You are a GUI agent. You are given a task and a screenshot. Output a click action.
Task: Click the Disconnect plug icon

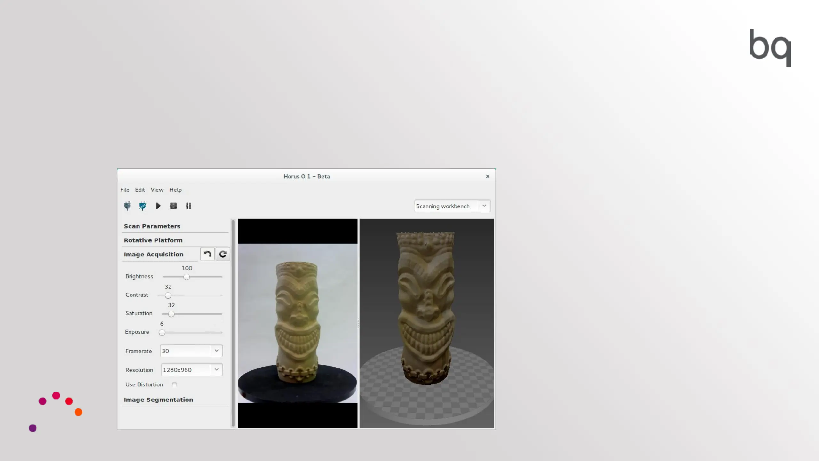click(143, 206)
